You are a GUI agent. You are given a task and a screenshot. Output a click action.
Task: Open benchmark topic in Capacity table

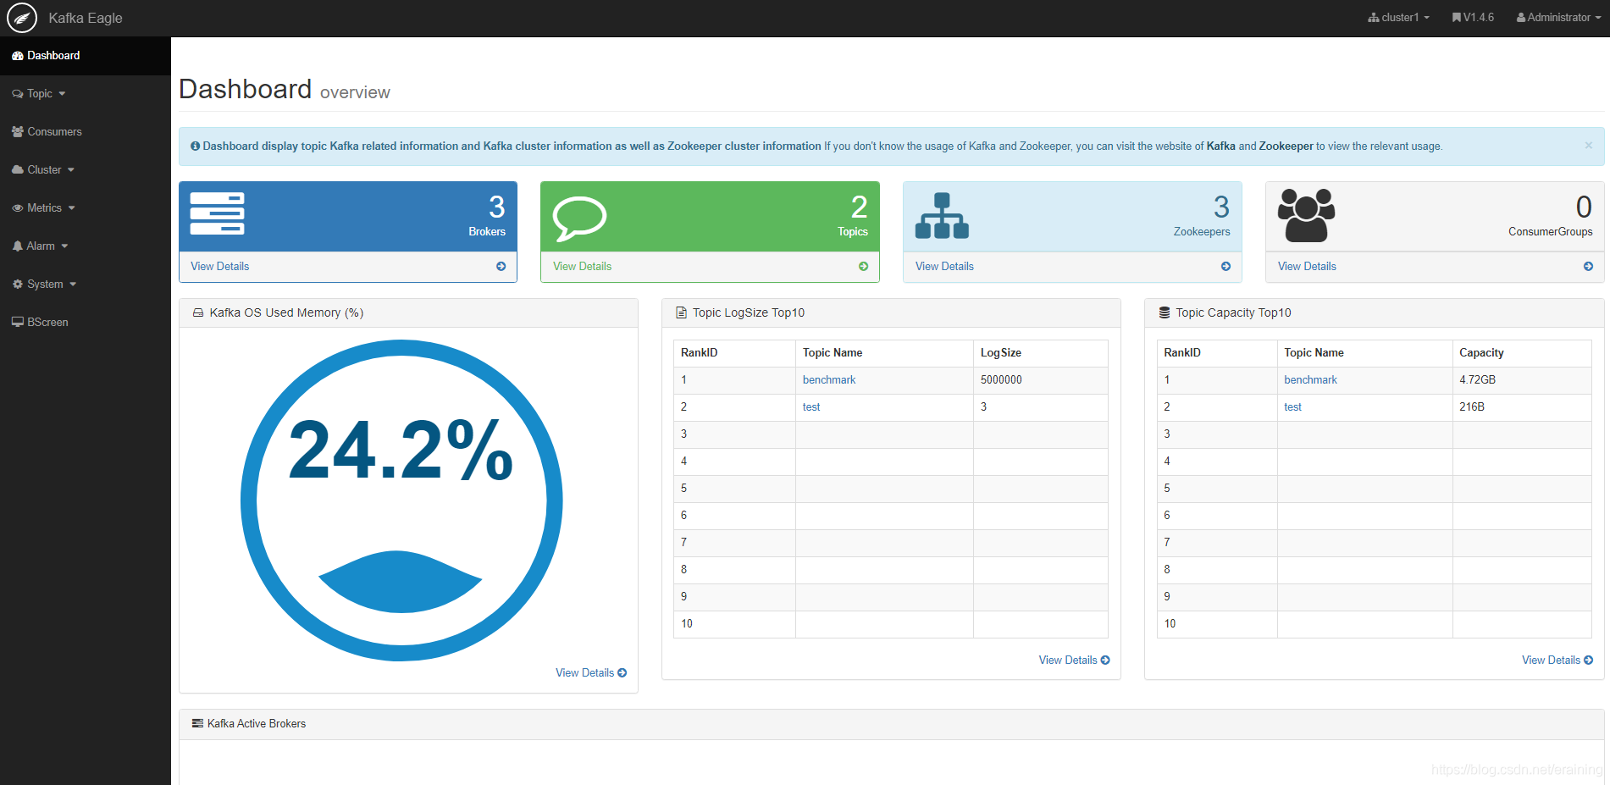coord(1311,380)
